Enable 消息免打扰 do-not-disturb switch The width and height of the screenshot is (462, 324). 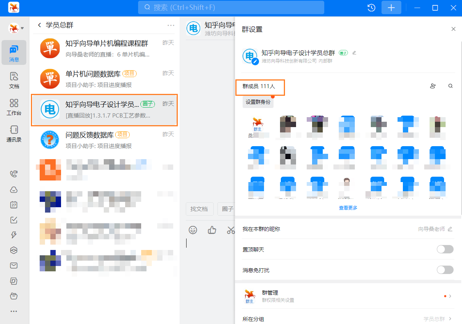(x=445, y=270)
